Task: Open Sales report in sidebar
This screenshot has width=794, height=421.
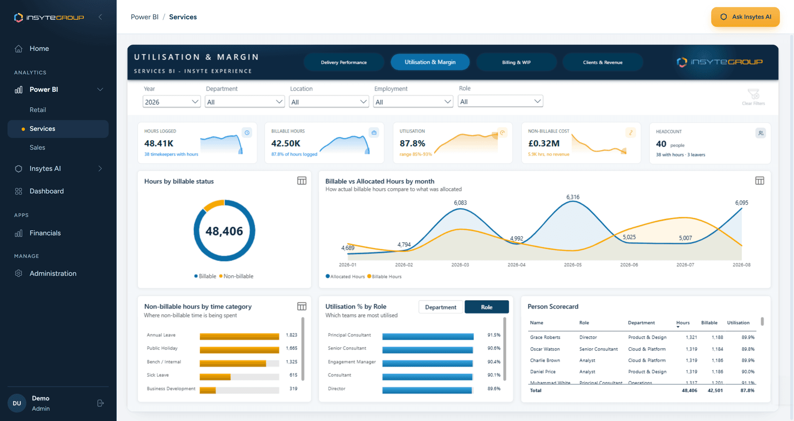Action: tap(37, 147)
